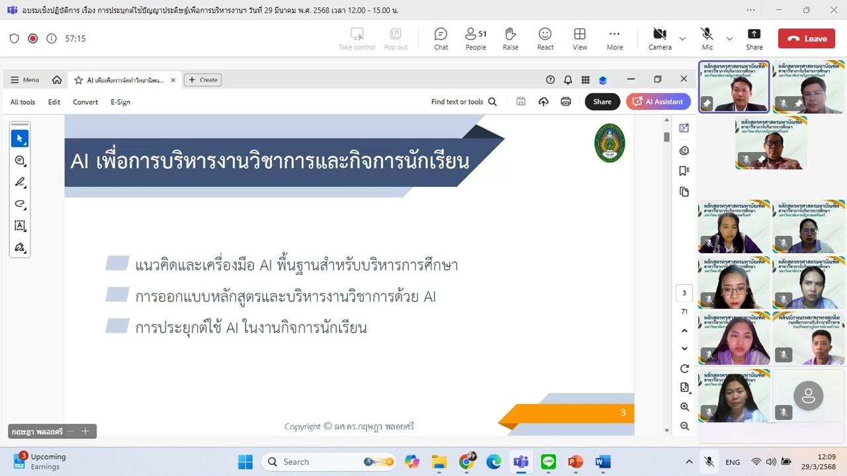The width and height of the screenshot is (847, 476).
Task: Click the Find text or tools search field
Action: [464, 102]
